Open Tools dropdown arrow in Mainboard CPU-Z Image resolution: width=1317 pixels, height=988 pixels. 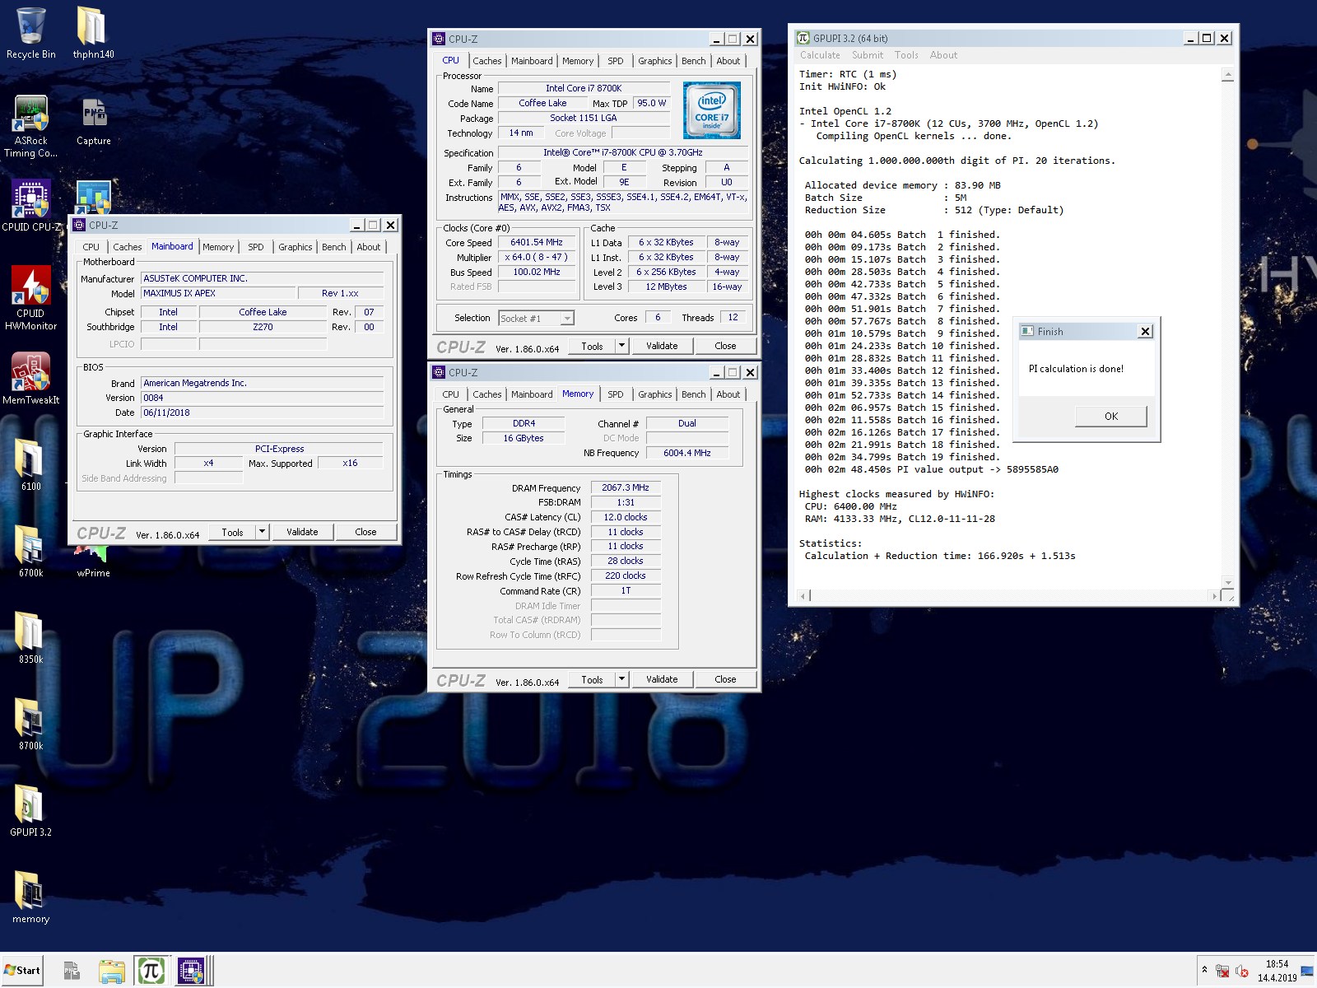(x=263, y=532)
